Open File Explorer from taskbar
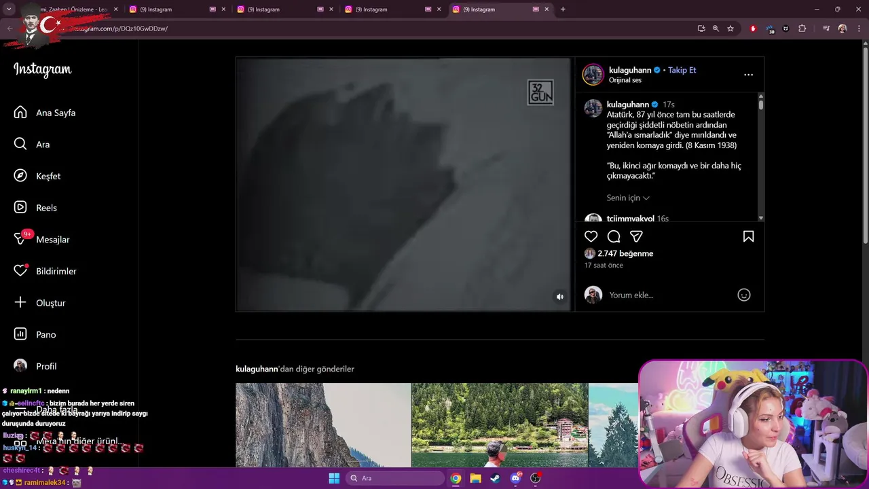The height and width of the screenshot is (489, 869). click(x=476, y=478)
